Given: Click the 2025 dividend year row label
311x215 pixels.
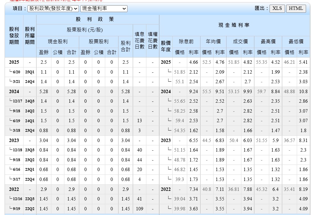Looking at the screenshot, I should pyautogui.click(x=14, y=62).
